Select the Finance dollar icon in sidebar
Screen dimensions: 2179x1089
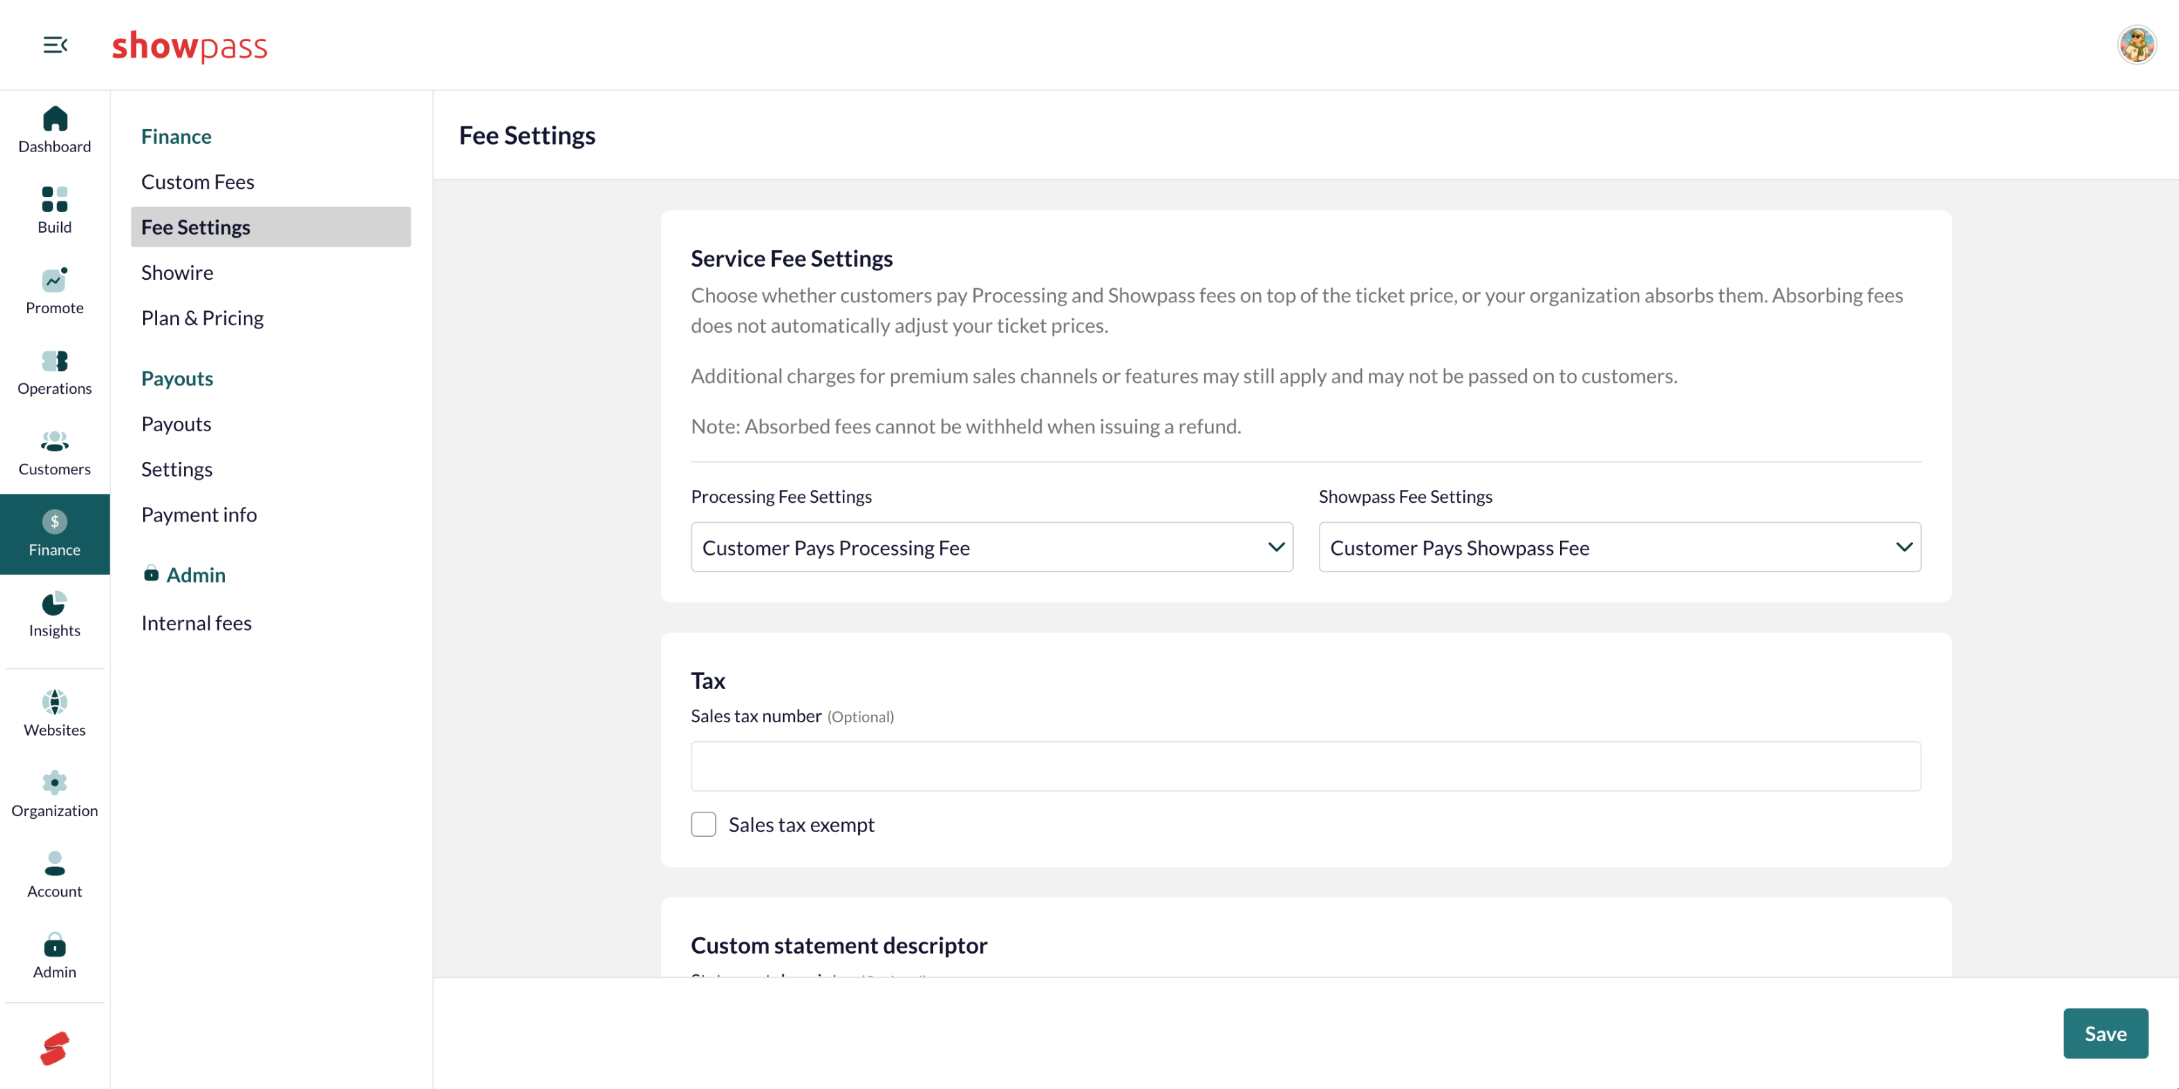(55, 522)
